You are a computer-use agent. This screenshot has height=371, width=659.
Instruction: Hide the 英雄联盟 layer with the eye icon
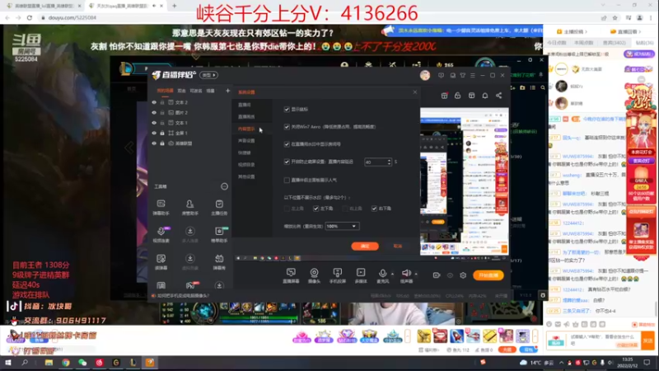click(x=154, y=143)
